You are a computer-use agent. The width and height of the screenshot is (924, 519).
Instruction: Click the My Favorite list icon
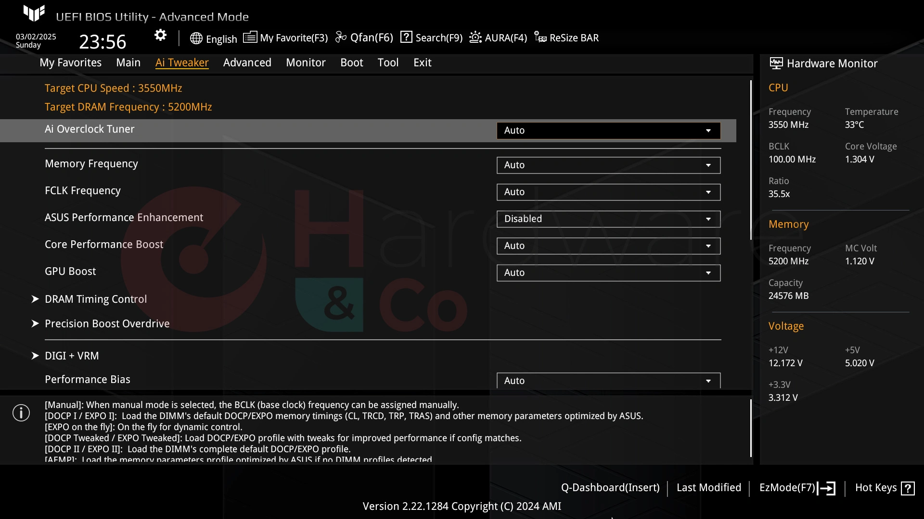tap(250, 37)
